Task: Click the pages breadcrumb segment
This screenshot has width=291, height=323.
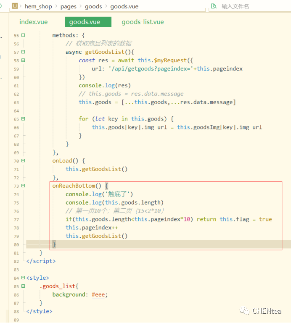Action: tap(68, 7)
